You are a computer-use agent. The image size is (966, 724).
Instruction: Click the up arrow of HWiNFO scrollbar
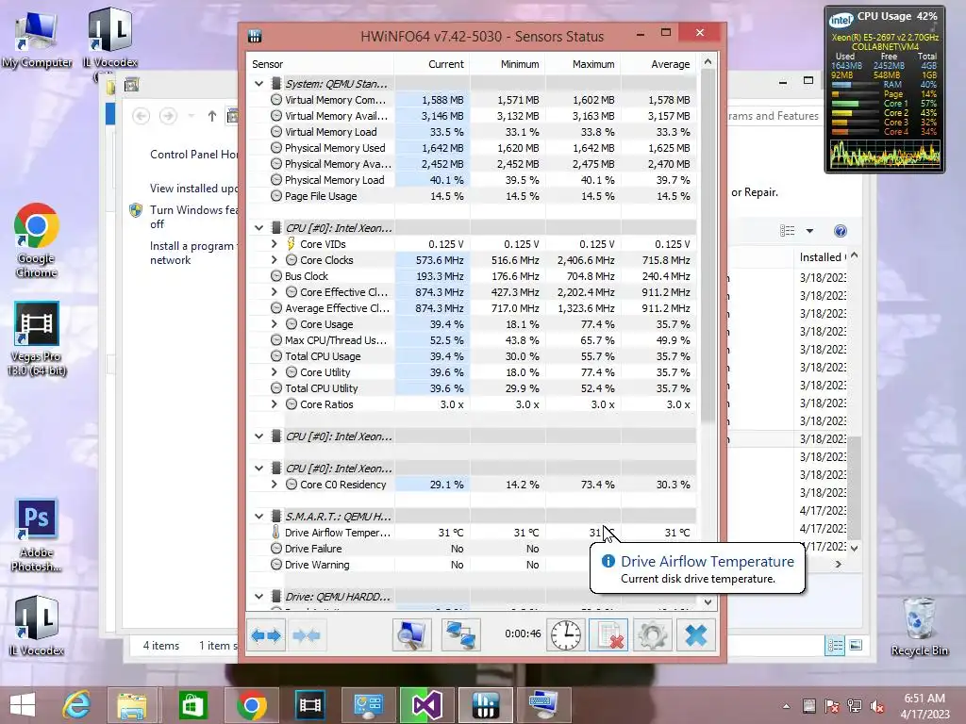pyautogui.click(x=708, y=61)
